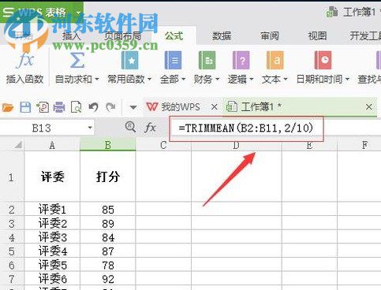
Task: Click the All functions (全部) book icon
Action: coord(173,61)
